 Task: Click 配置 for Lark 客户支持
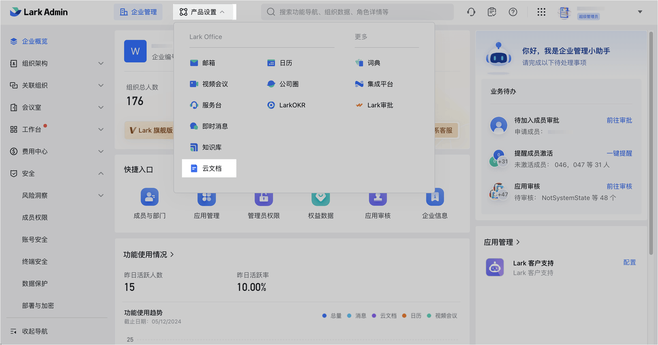pos(630,262)
